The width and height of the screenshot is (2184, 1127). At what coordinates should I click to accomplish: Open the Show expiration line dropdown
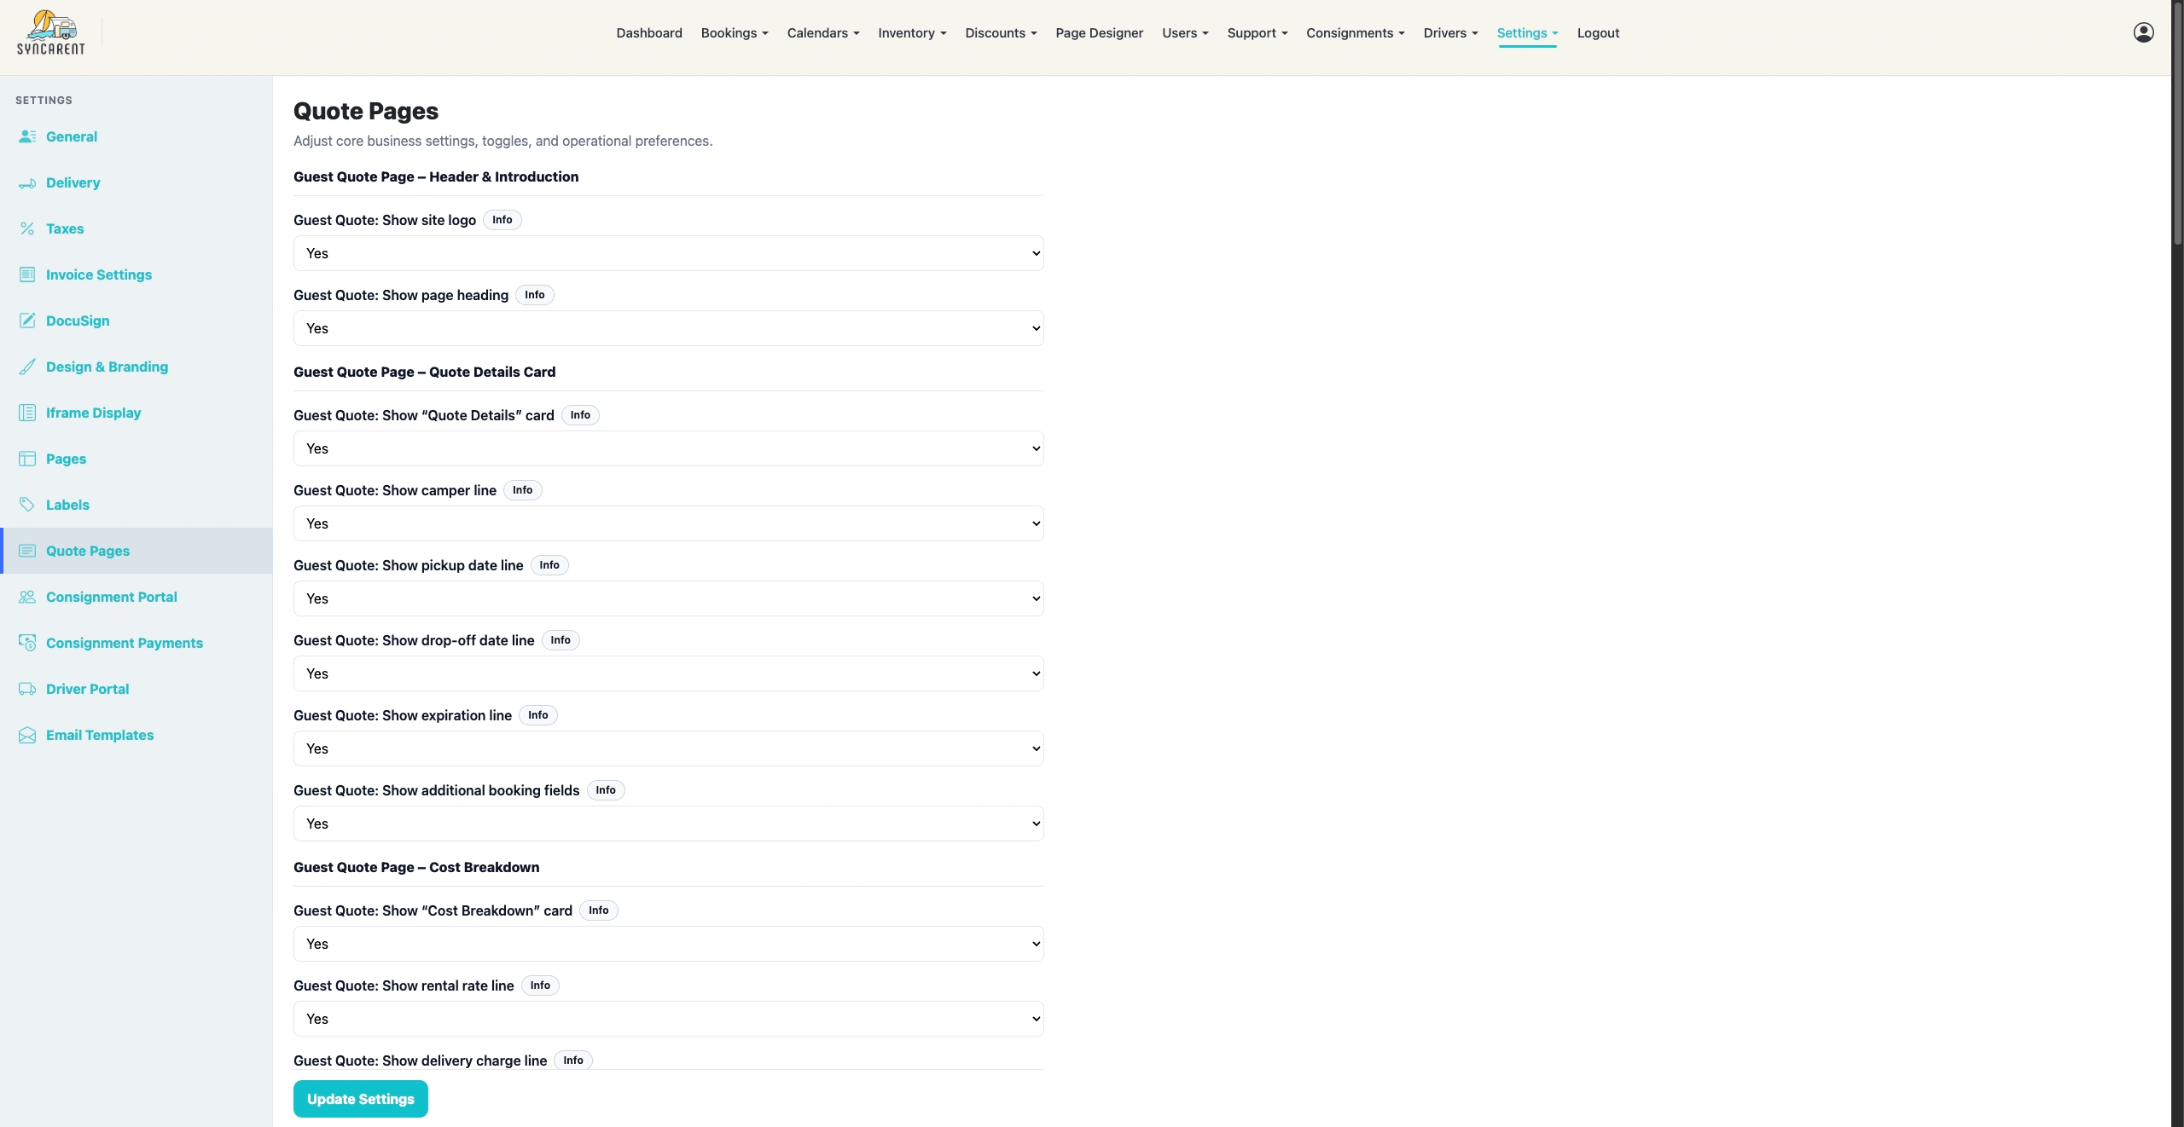click(668, 748)
